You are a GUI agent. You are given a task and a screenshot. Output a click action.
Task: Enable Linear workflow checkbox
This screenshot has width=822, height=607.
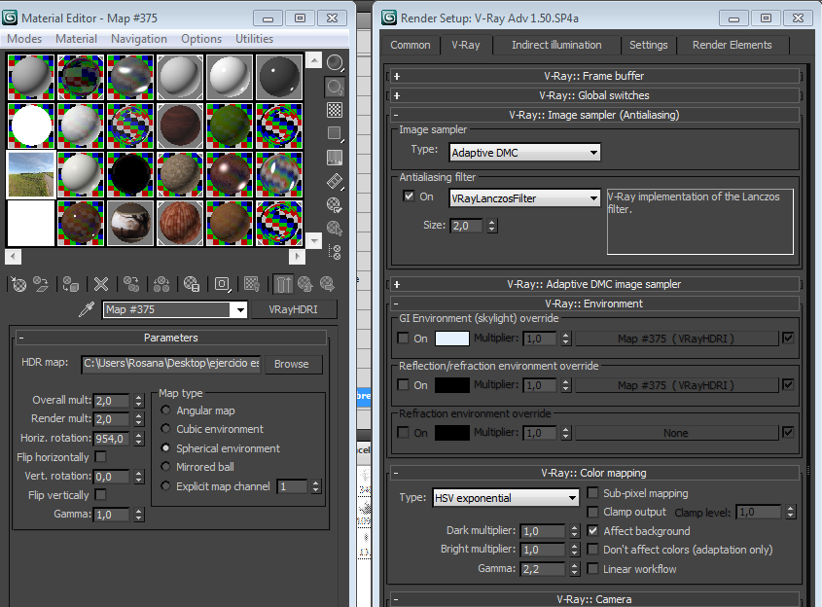(x=592, y=569)
